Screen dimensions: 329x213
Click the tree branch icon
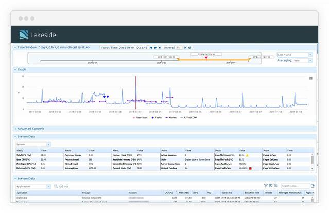pos(66,186)
